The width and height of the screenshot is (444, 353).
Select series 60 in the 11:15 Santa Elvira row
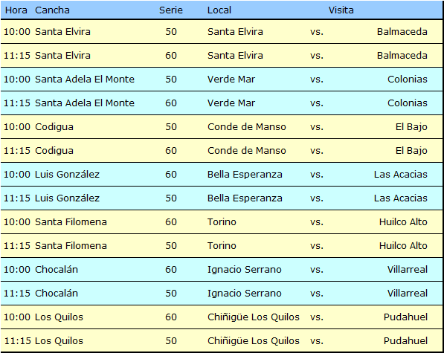coord(171,56)
